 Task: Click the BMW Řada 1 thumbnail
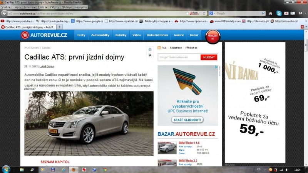(167, 148)
